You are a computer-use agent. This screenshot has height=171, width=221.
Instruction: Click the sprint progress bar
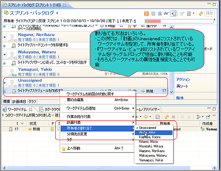(179, 21)
